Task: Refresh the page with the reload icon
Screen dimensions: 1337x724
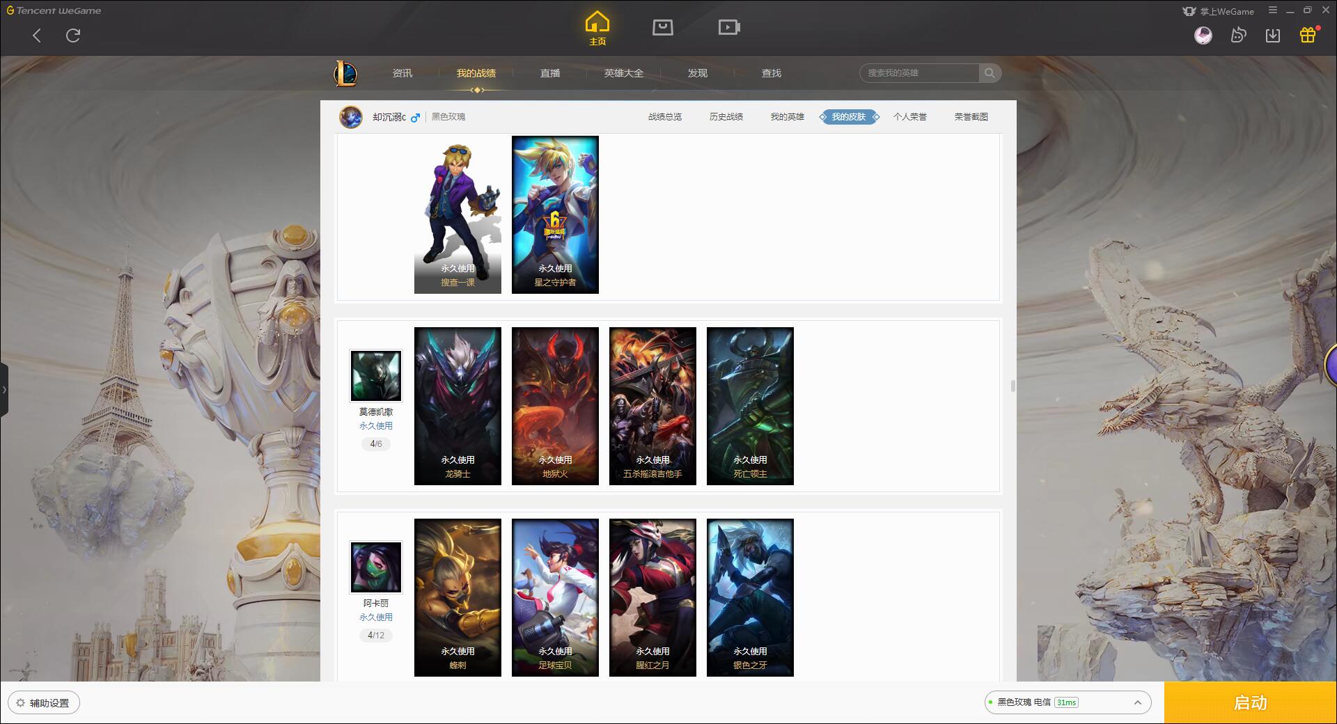Action: coord(73,36)
